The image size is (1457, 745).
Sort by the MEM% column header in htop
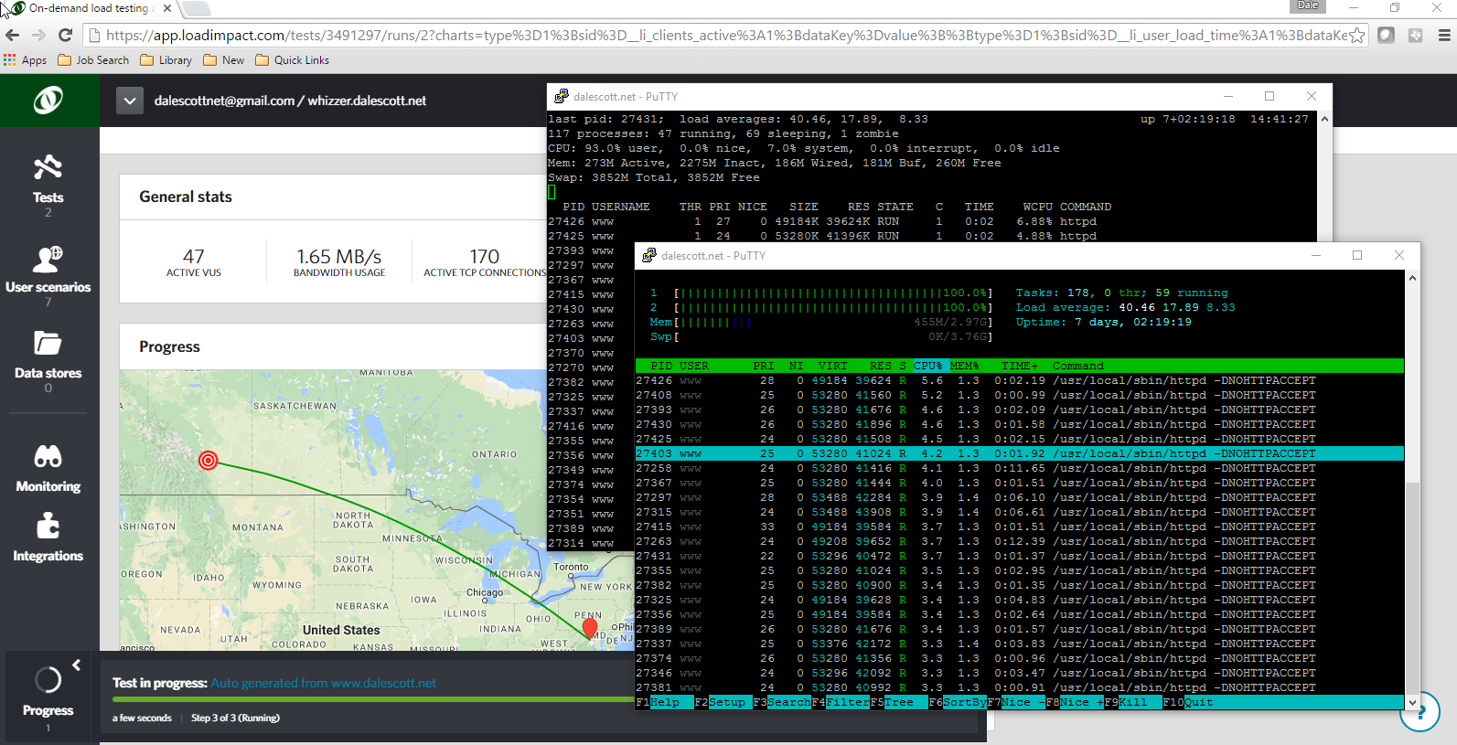click(x=964, y=366)
